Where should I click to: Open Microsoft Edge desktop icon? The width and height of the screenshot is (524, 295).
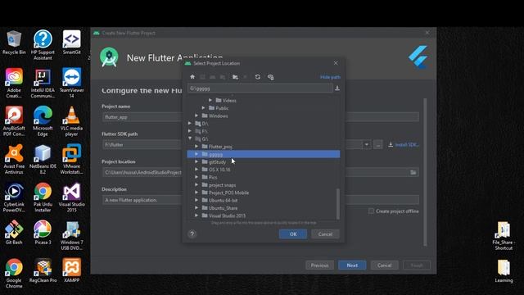[43, 121]
